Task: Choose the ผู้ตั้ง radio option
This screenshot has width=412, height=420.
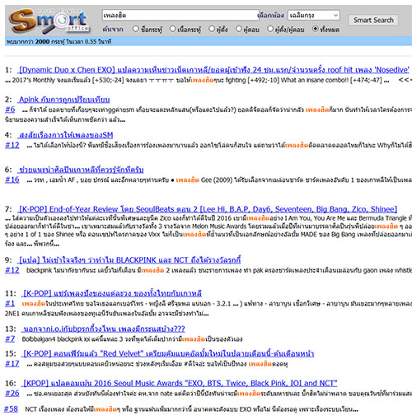Action: point(212,29)
